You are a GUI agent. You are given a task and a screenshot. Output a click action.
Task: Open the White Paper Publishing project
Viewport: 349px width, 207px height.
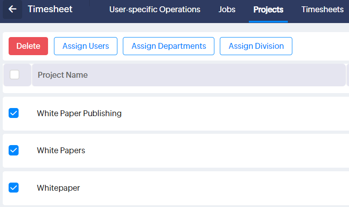pyautogui.click(x=79, y=113)
